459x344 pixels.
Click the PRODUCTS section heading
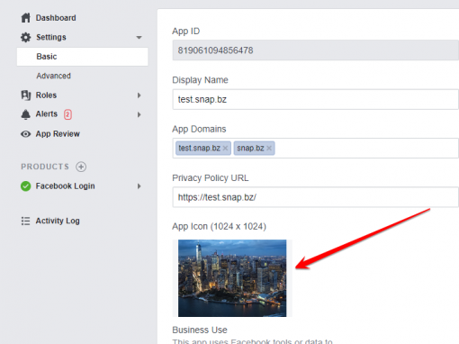point(45,167)
